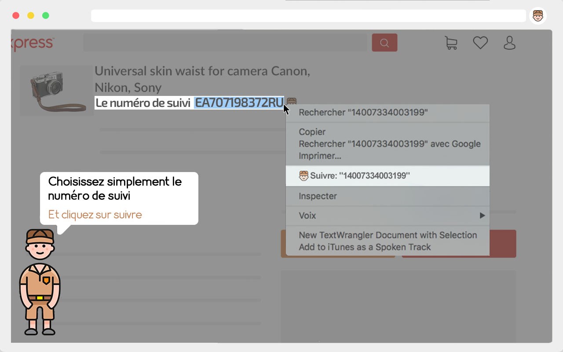Click the courier mascot character

(x=40, y=282)
